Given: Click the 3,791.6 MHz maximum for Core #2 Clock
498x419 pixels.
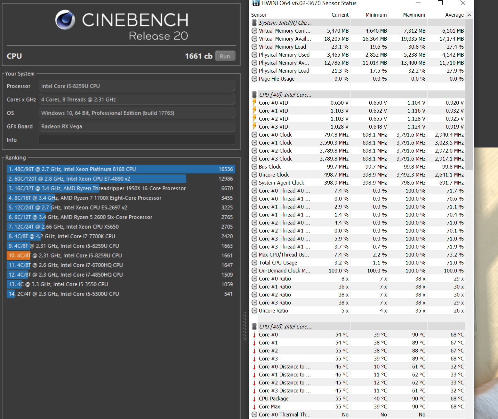Looking at the screenshot, I should (411, 151).
